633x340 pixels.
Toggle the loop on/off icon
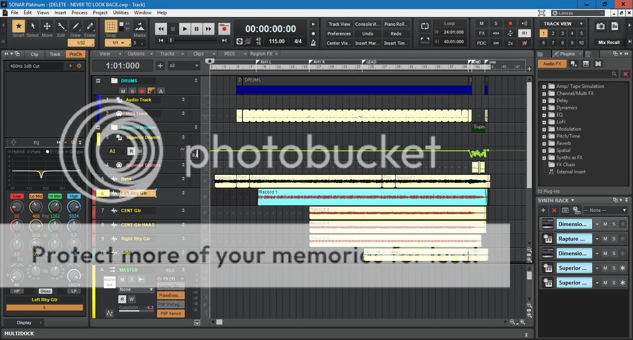click(x=425, y=26)
